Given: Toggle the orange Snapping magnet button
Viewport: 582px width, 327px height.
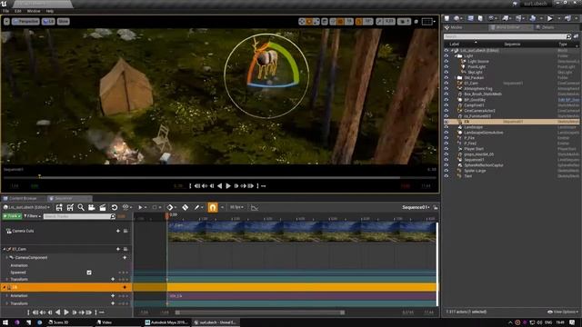Looking at the screenshot, I should click(212, 207).
